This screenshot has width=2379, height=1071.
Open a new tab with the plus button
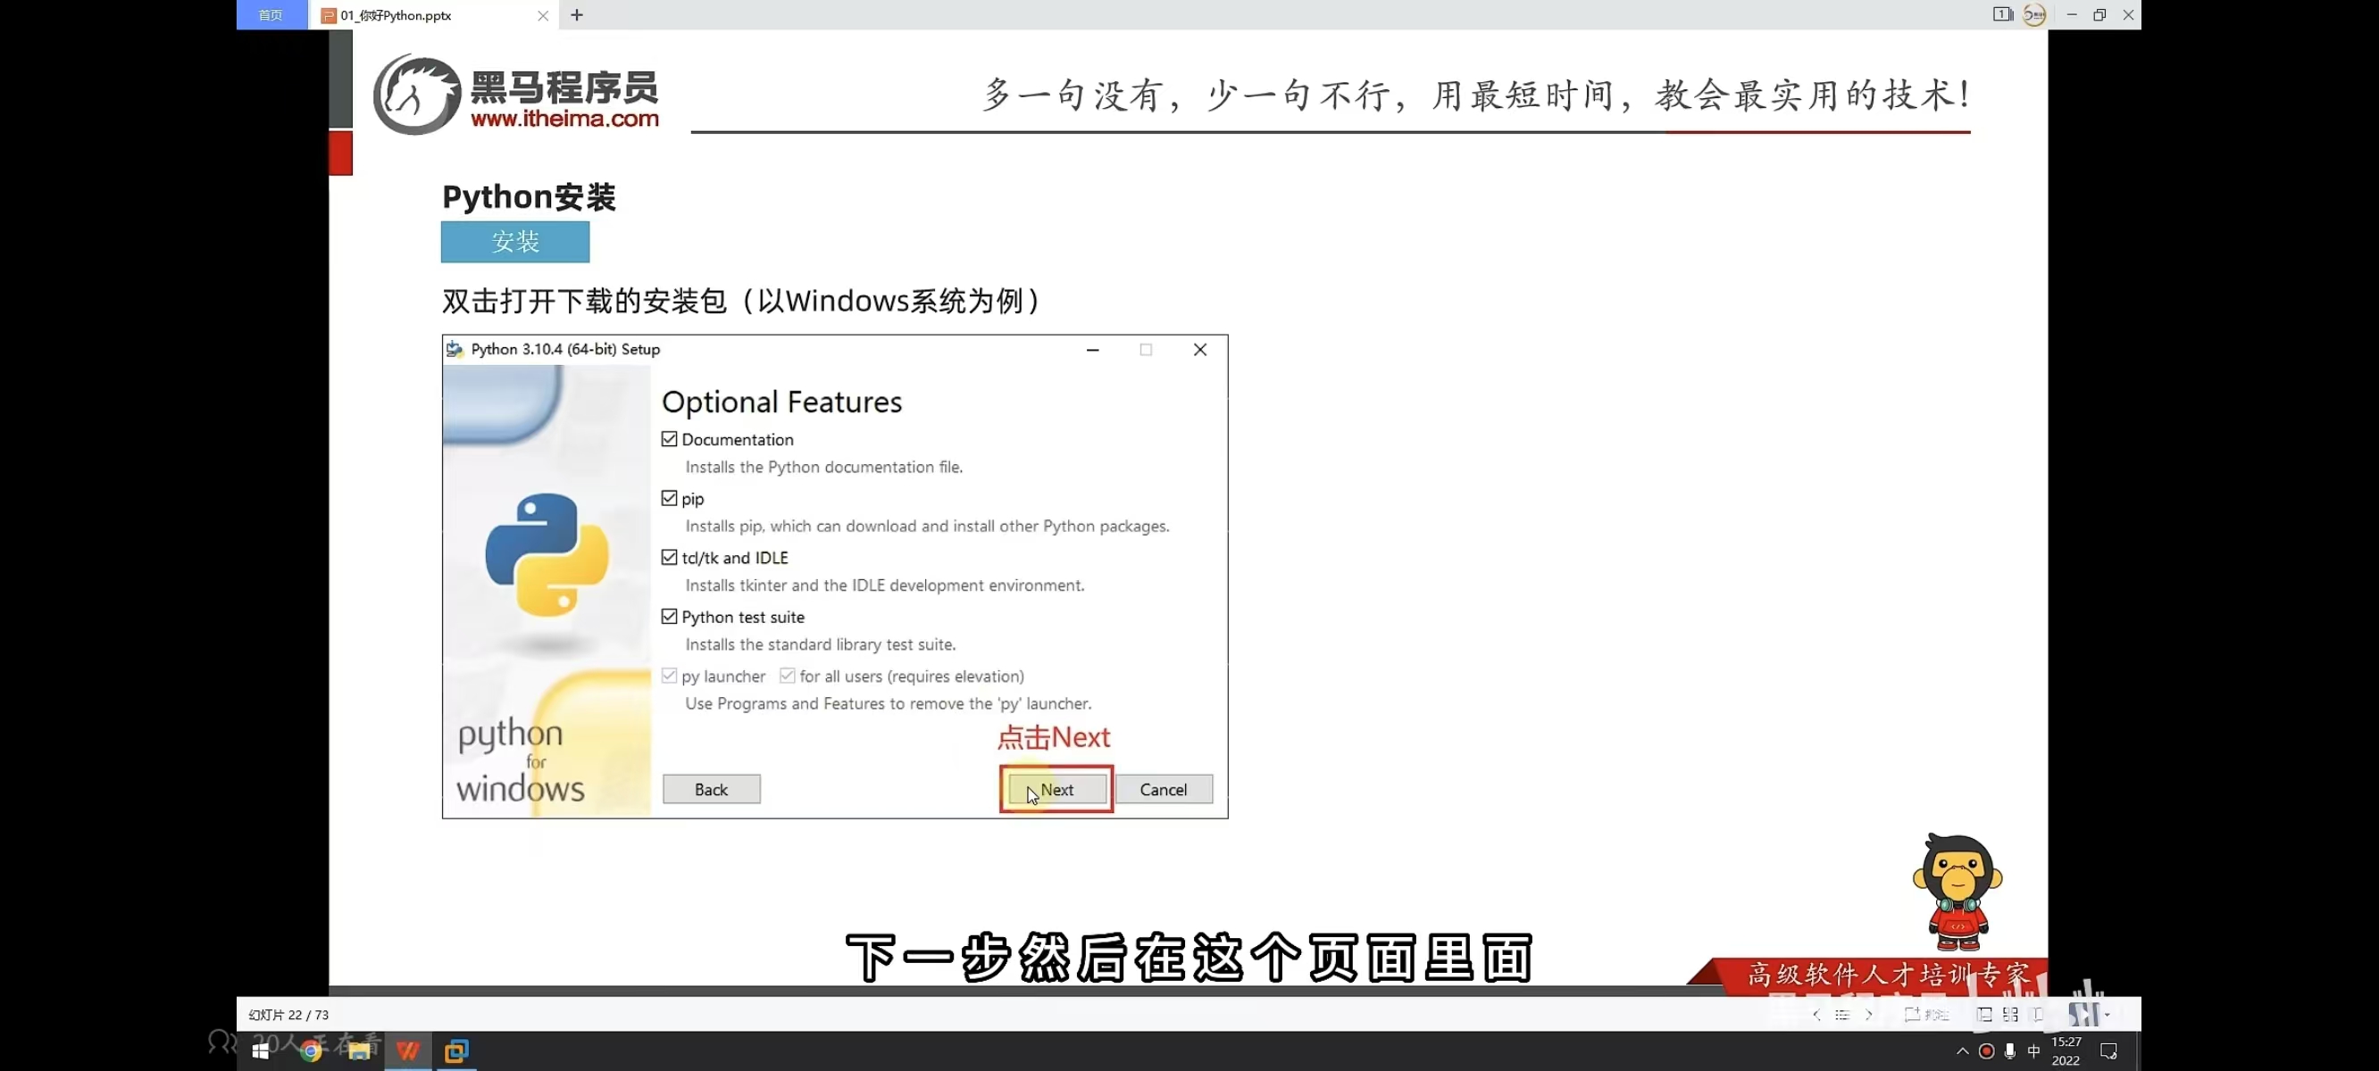(x=577, y=15)
